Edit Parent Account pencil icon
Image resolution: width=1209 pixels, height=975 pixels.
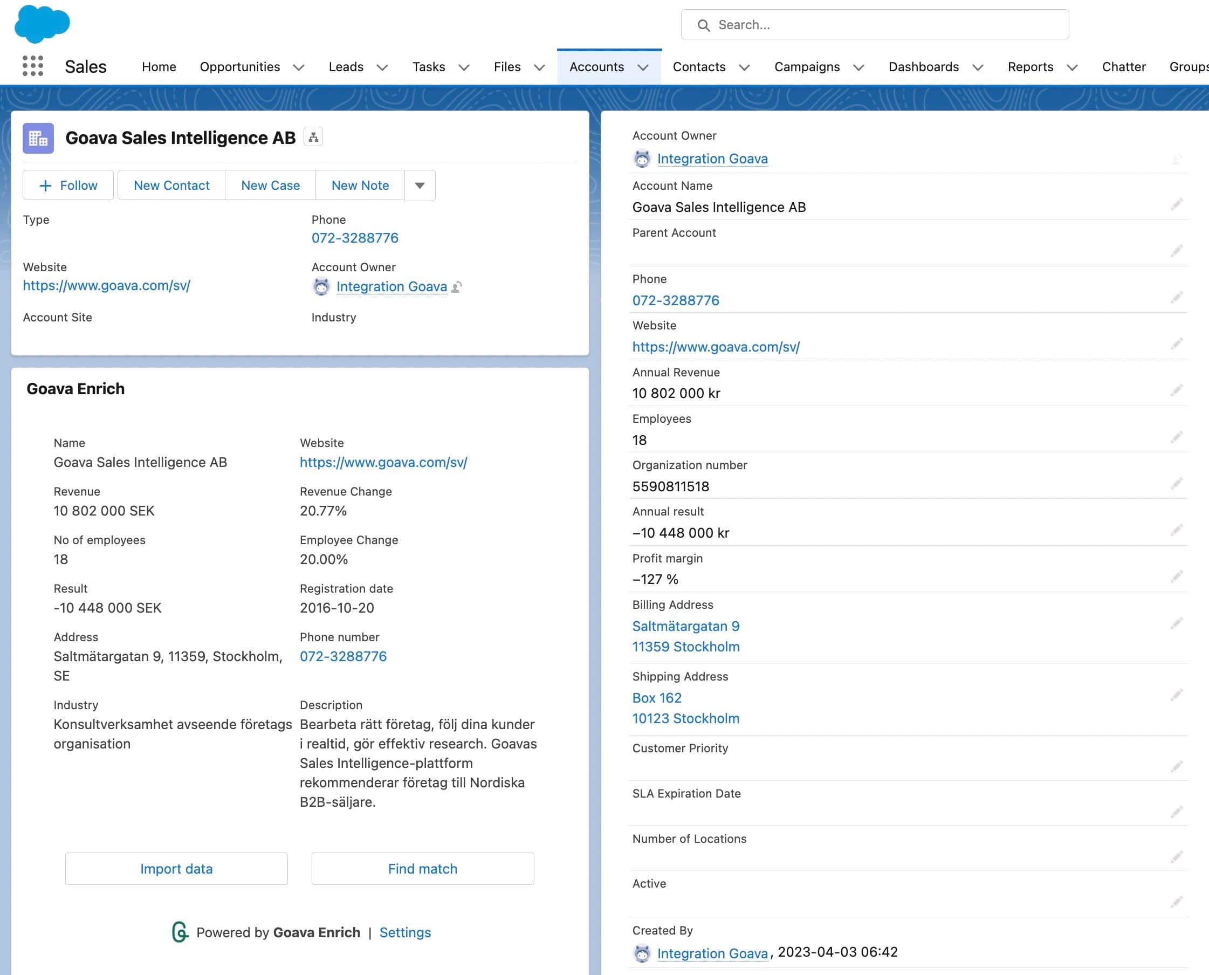click(x=1177, y=251)
